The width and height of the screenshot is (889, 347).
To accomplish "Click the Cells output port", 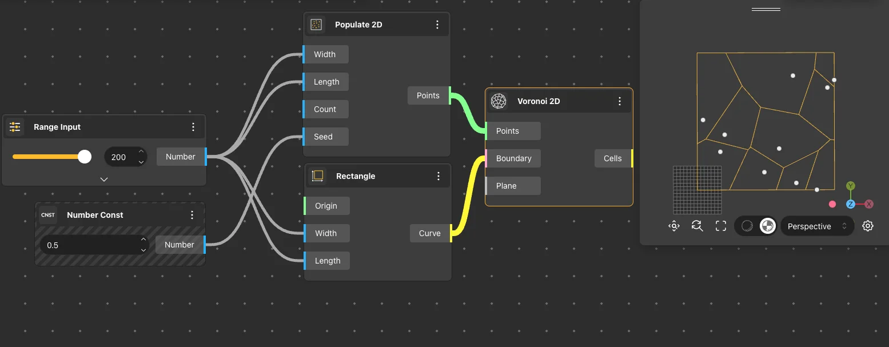I will (x=614, y=158).
